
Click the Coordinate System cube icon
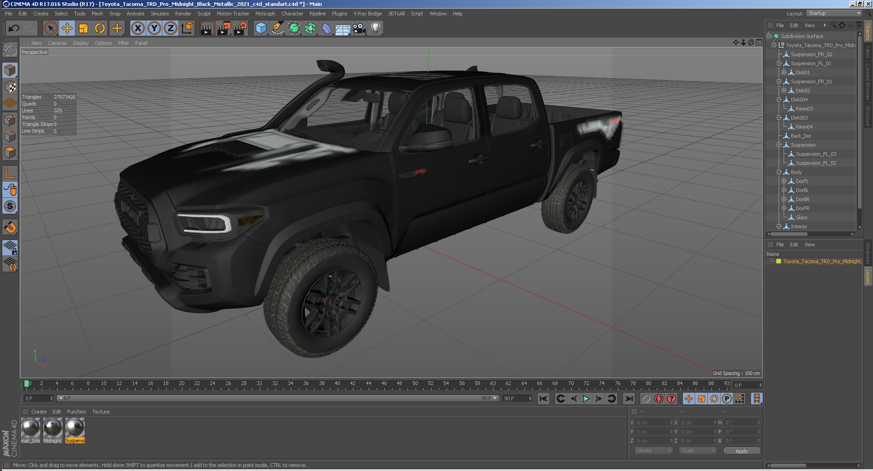tap(187, 29)
